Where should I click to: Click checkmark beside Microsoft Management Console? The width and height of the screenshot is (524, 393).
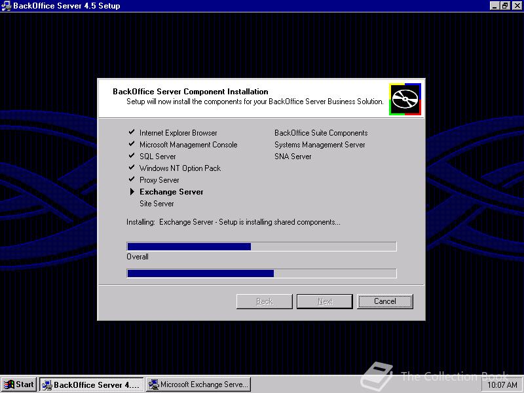tap(132, 143)
